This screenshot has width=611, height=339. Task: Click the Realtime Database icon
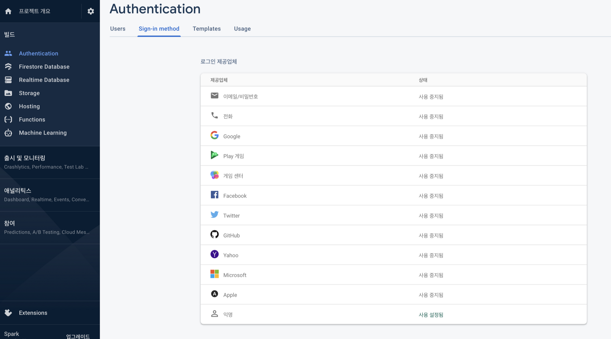coord(8,80)
